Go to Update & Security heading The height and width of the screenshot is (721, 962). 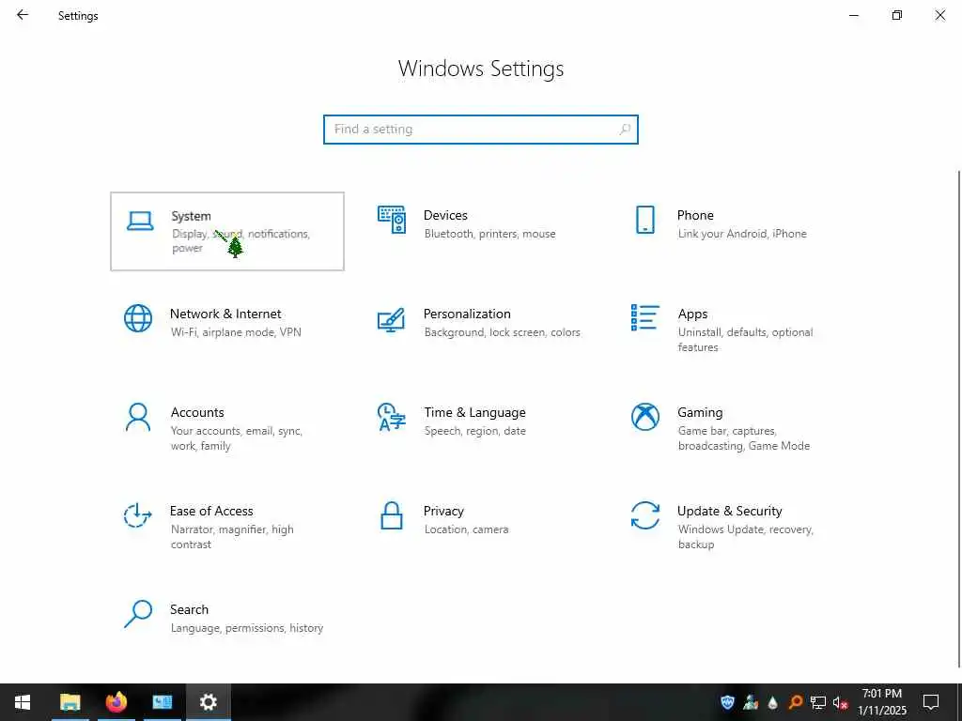(729, 512)
